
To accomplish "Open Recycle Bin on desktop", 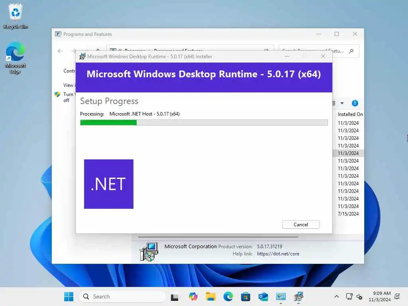I will [16, 16].
